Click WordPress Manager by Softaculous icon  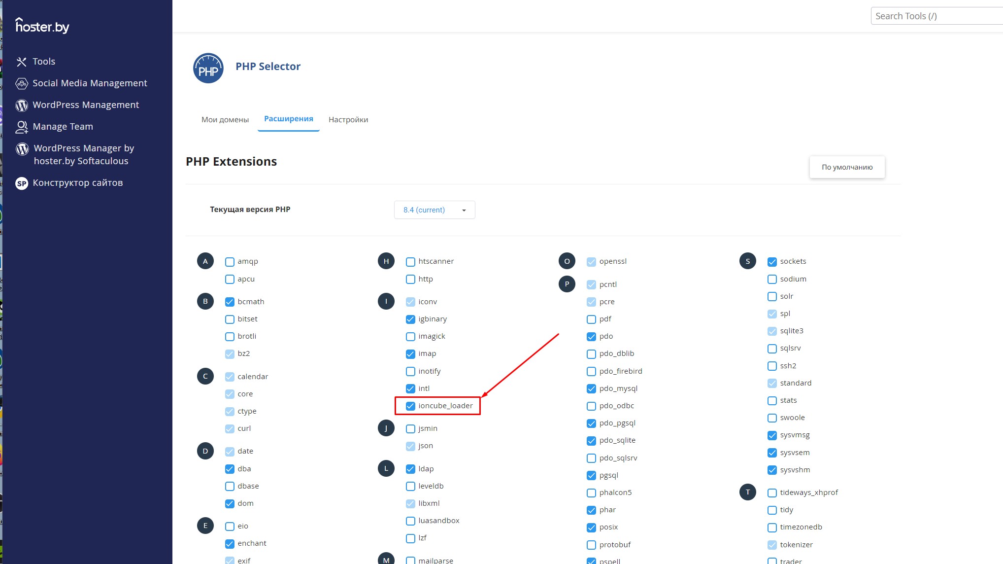tap(22, 149)
